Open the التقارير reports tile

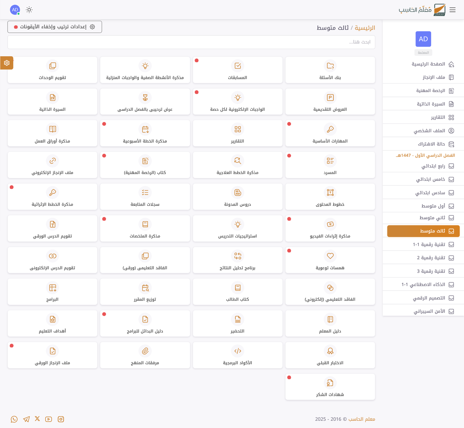pos(238,133)
